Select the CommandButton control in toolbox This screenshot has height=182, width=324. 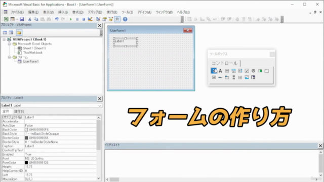[214, 77]
